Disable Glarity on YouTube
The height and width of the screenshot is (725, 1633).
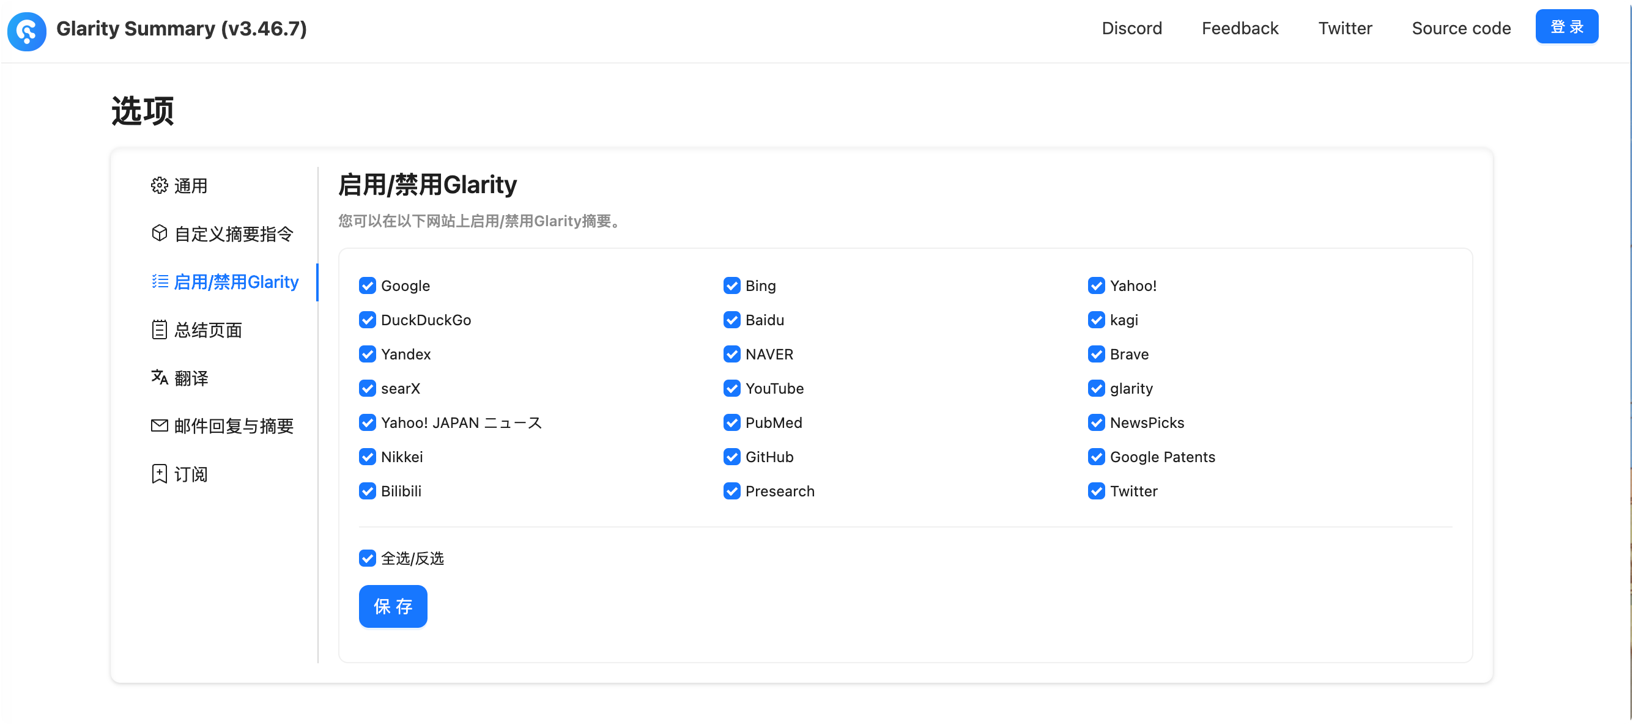(x=731, y=389)
